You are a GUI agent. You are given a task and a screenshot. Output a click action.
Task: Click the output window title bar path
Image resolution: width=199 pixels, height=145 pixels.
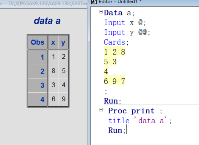tap(43, 3)
